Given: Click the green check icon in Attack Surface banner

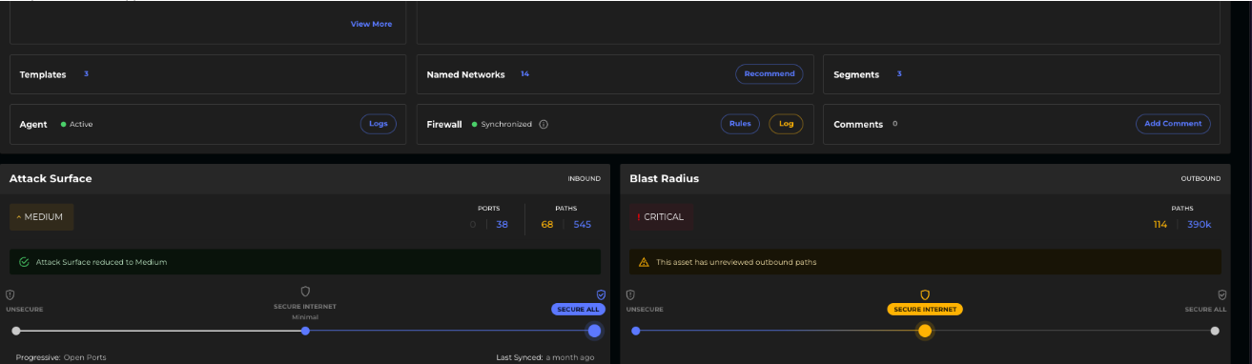Looking at the screenshot, I should click(24, 261).
